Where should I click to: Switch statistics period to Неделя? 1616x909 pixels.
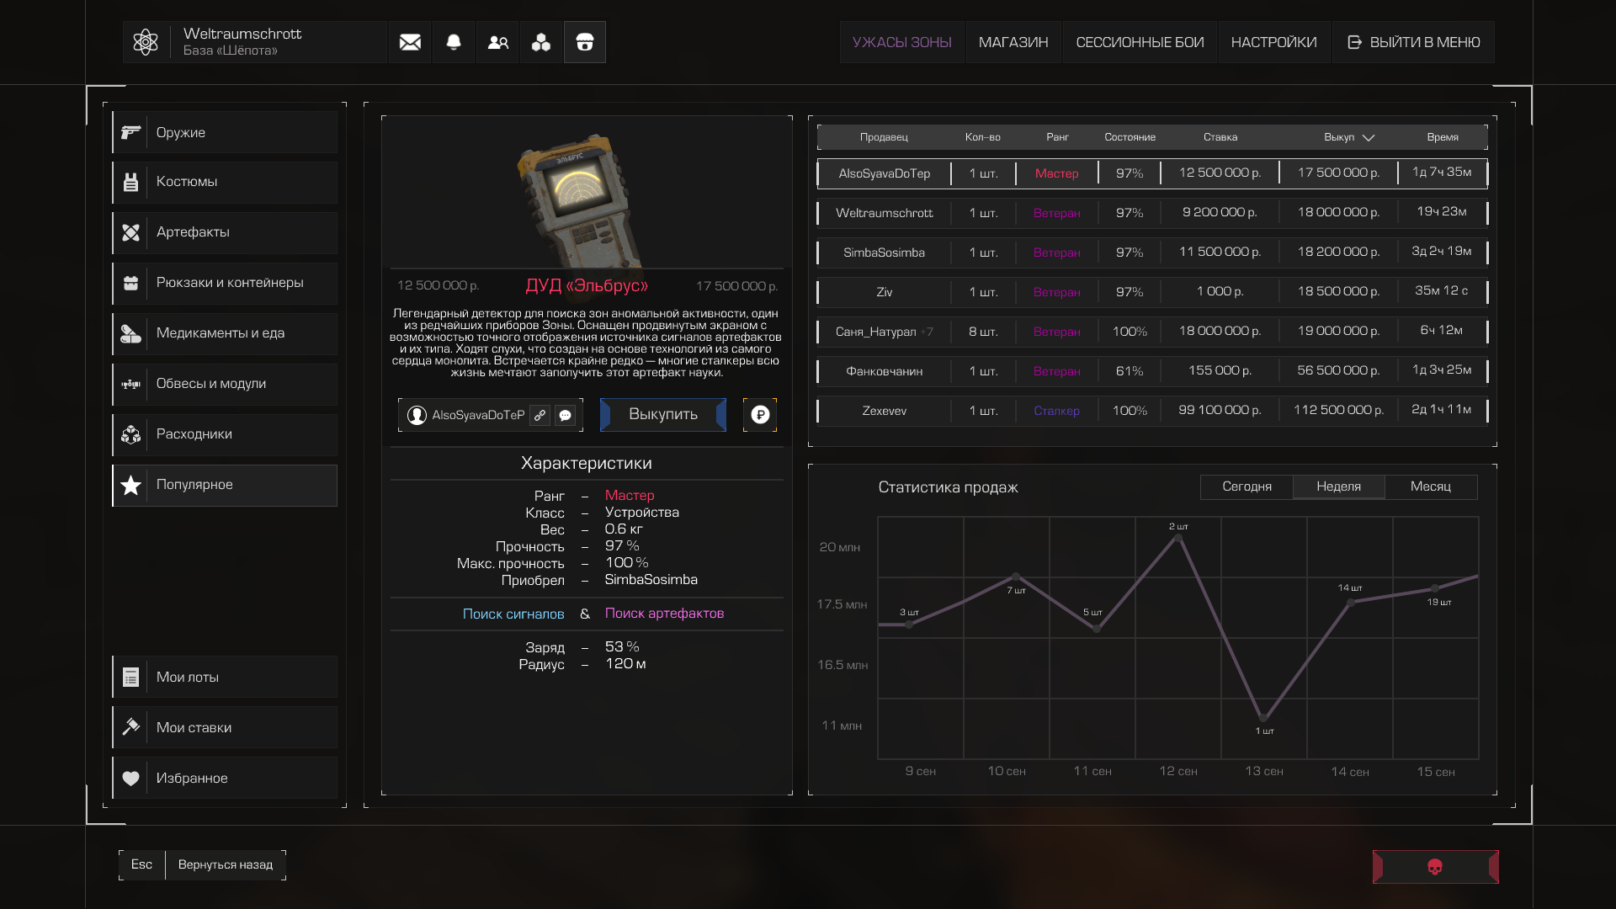pyautogui.click(x=1338, y=486)
